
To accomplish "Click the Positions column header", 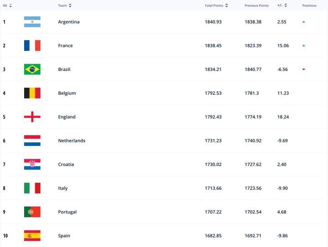I will (309, 5).
